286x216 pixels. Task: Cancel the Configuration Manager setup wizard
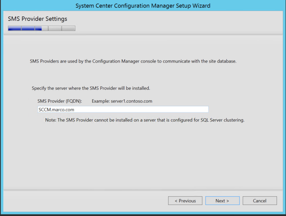tap(259, 201)
